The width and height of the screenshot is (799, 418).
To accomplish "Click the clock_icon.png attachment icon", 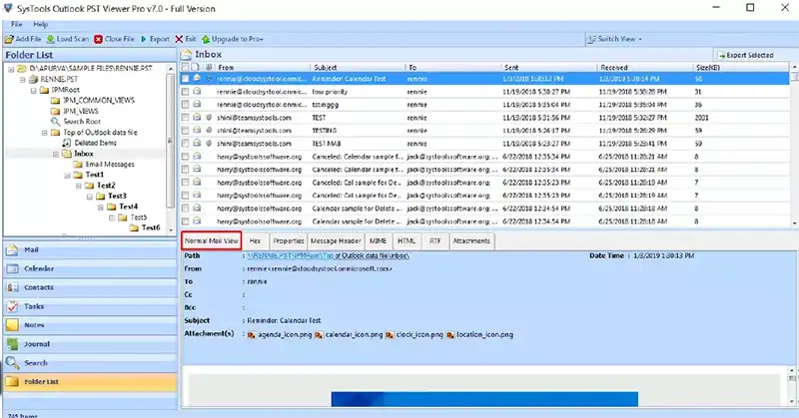I will (x=390, y=334).
